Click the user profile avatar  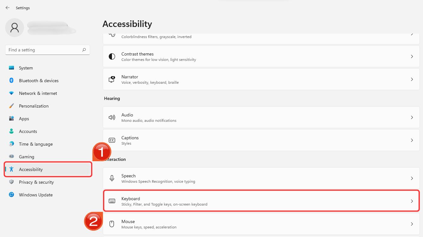(x=14, y=28)
